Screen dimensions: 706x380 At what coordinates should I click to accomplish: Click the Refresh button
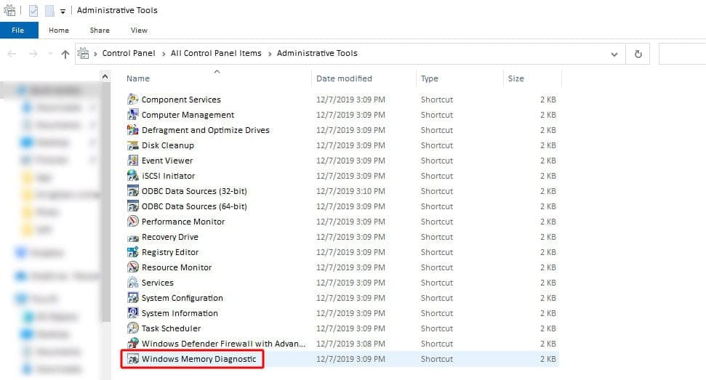(638, 54)
